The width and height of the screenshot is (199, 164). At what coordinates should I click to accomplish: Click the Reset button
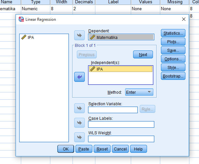[x=102, y=149]
